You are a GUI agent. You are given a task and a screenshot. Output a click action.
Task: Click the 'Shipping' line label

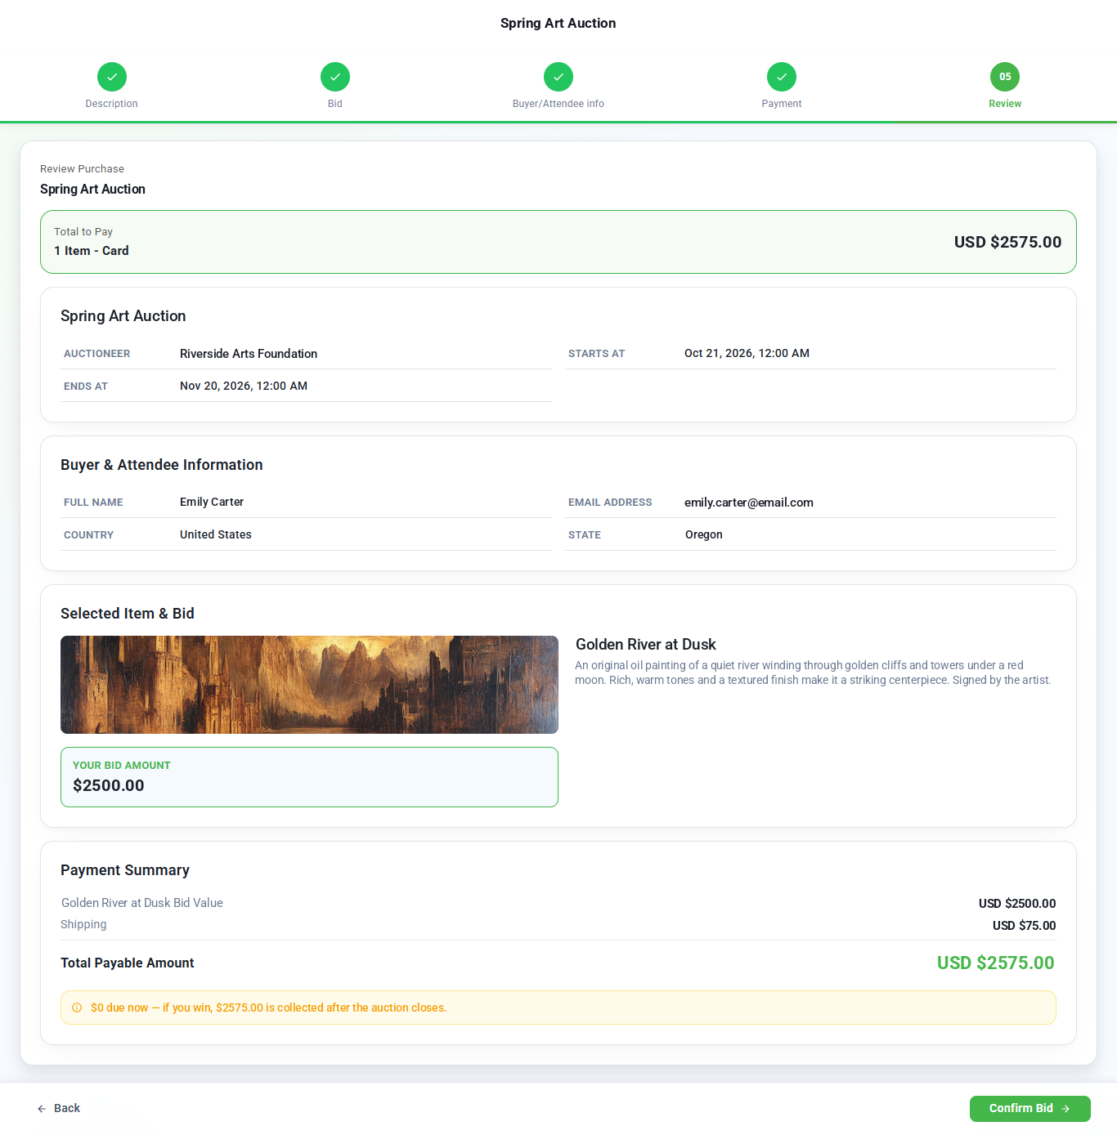coord(83,924)
